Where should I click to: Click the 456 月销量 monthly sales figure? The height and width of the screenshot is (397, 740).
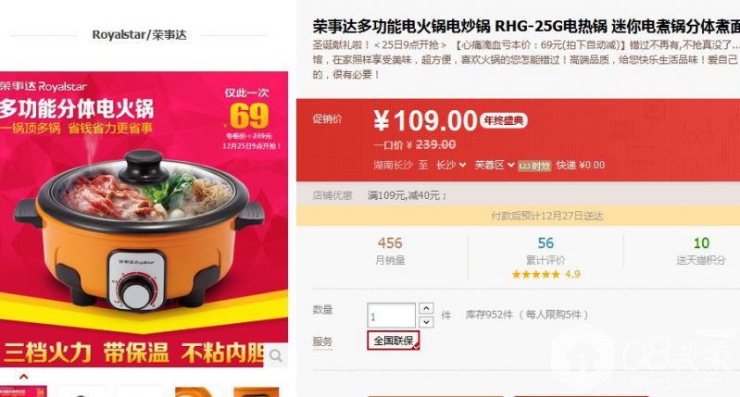pyautogui.click(x=390, y=251)
